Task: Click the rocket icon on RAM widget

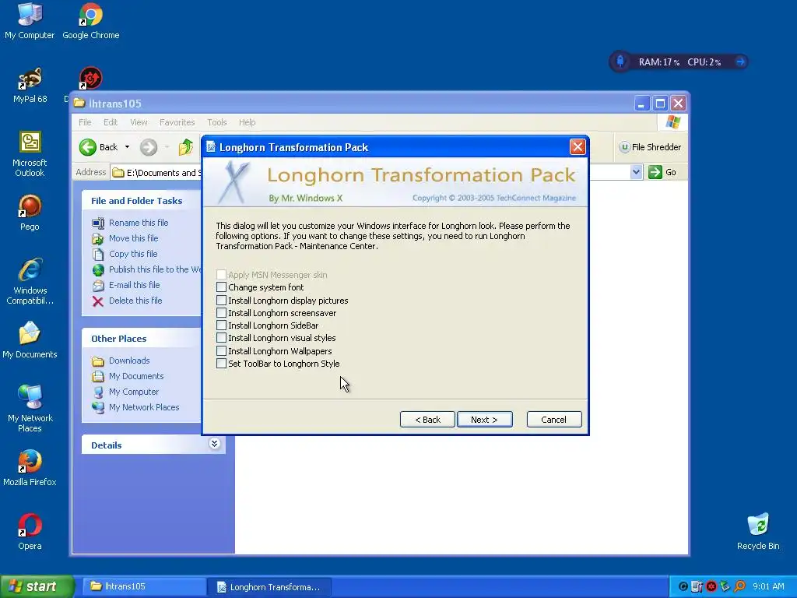Action: [x=620, y=62]
